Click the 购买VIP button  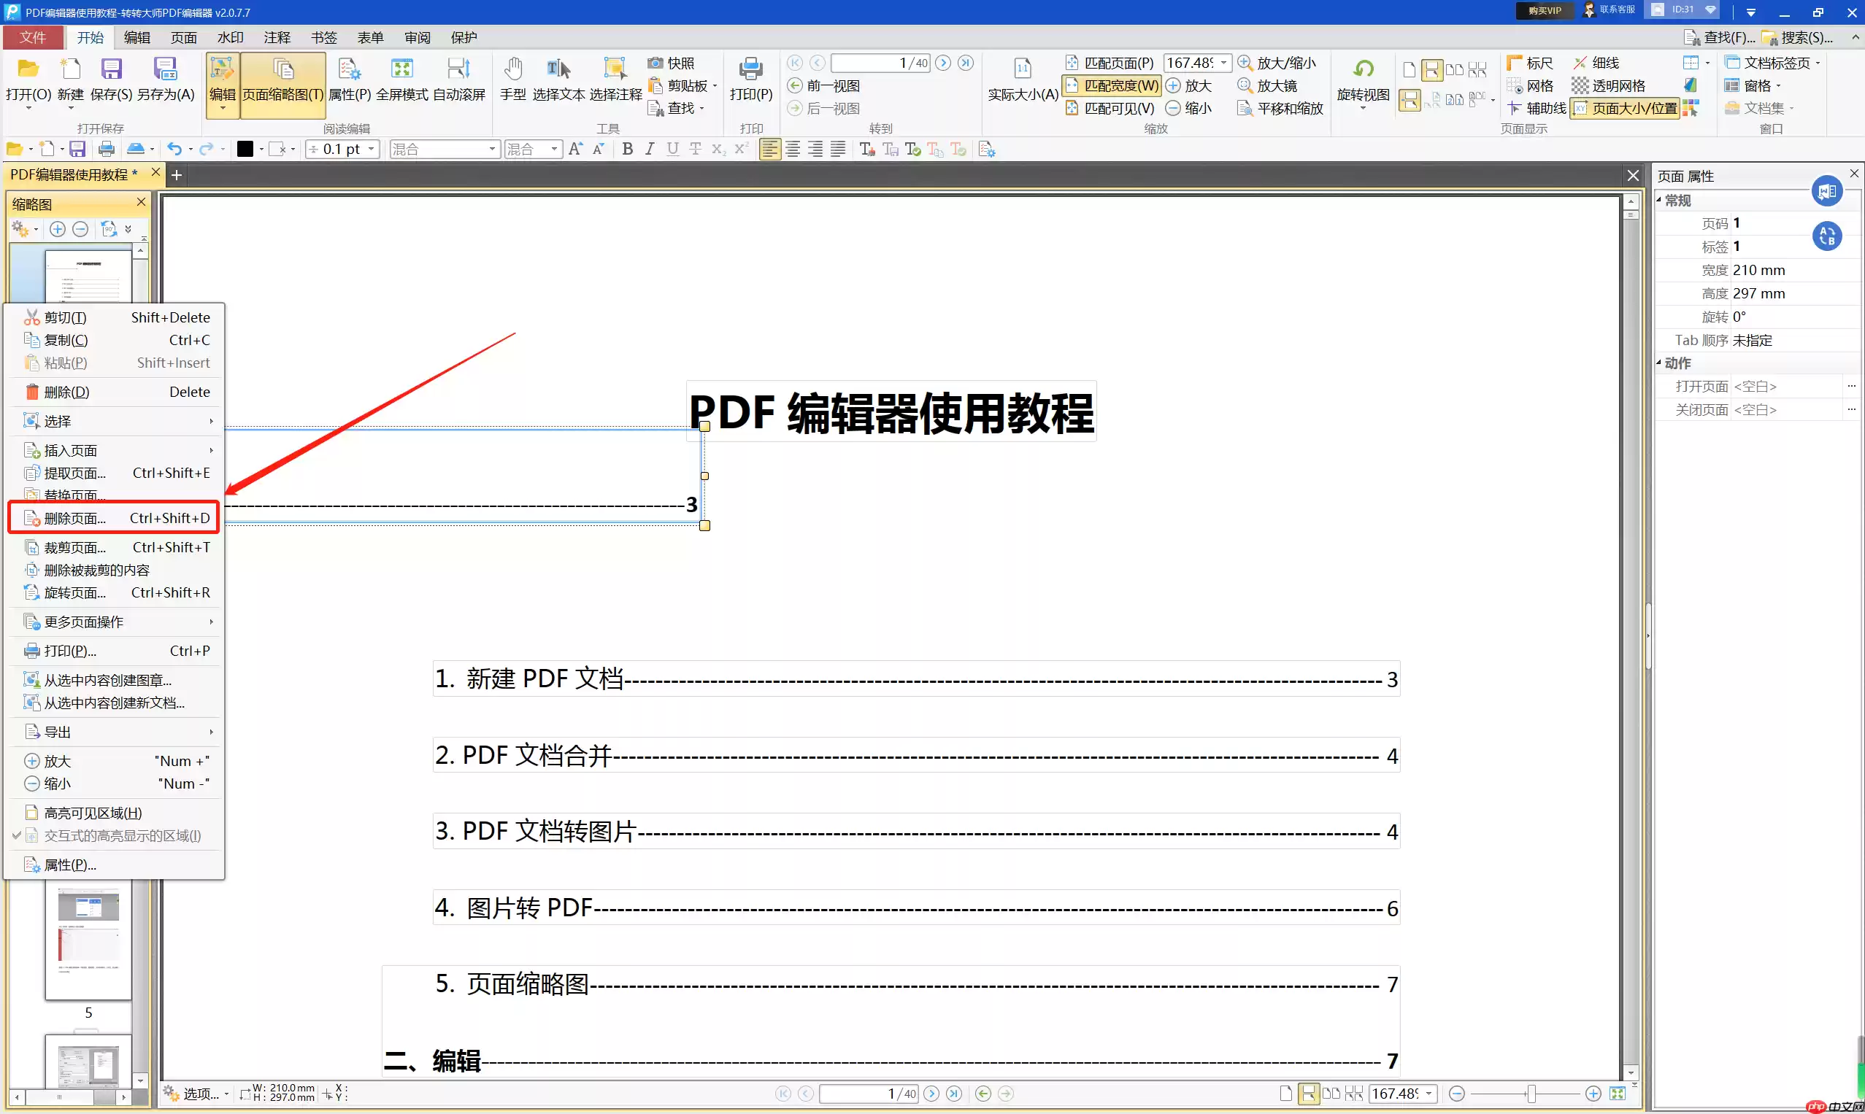click(1543, 10)
